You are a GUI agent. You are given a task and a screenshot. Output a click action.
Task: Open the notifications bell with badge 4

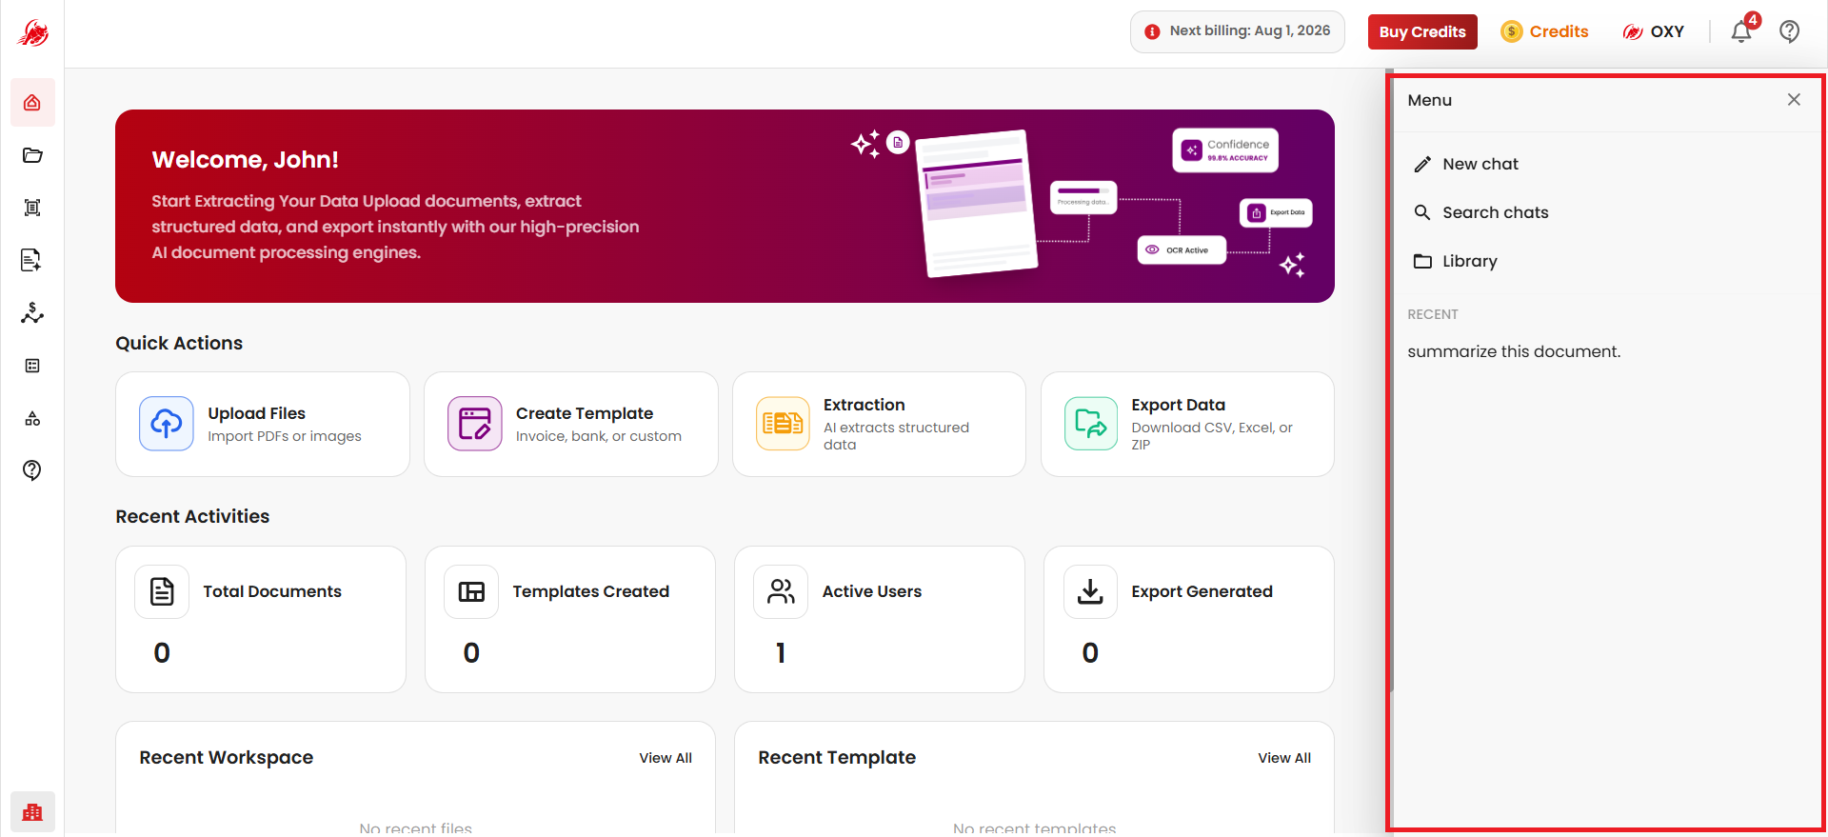pos(1741,31)
